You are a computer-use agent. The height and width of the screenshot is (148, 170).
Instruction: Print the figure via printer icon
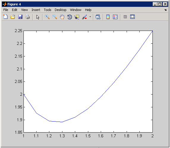28,17
